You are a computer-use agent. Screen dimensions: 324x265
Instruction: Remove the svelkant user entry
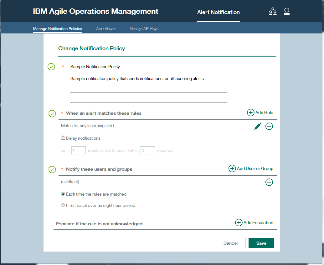pyautogui.click(x=269, y=182)
